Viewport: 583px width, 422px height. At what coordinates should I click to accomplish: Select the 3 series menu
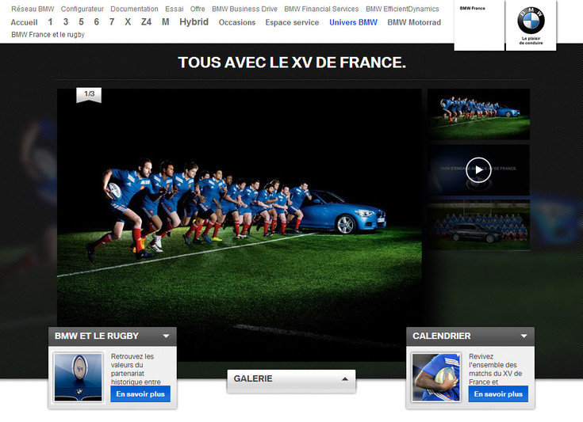click(x=66, y=22)
